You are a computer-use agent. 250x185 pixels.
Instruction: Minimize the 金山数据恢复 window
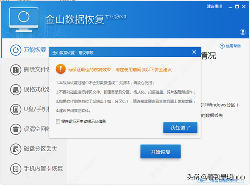click(x=230, y=7)
